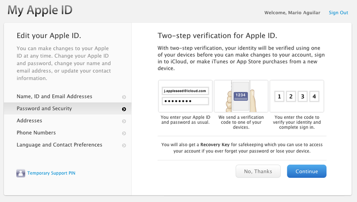Click the My Apple ID page title
Screen dimensions: 357x202
pyautogui.click(x=40, y=10)
